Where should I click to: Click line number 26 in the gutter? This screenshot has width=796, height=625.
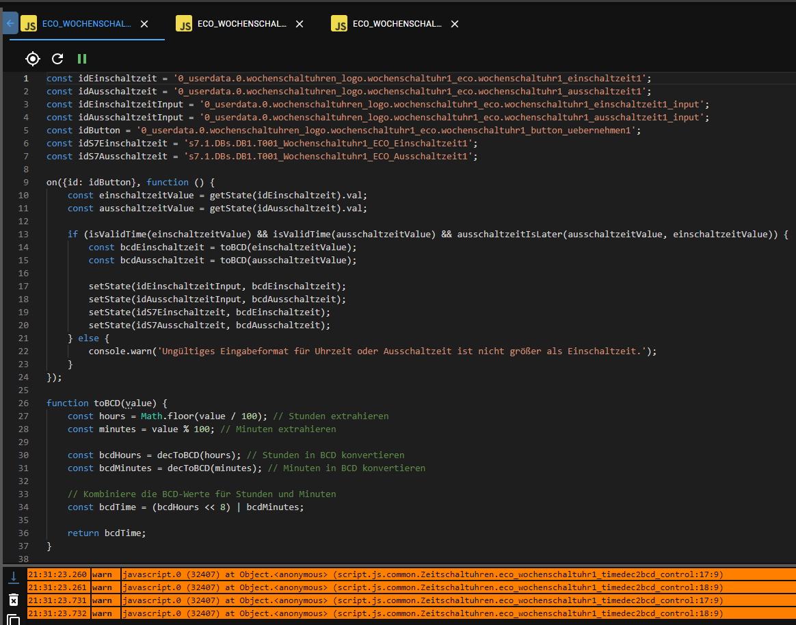[x=25, y=403]
